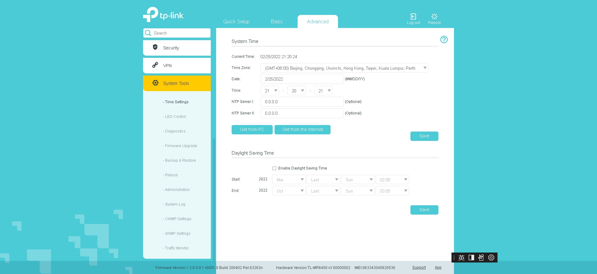Screen dimensions: 597x274
Task: Select the Advanced tab
Action: [x=318, y=21]
